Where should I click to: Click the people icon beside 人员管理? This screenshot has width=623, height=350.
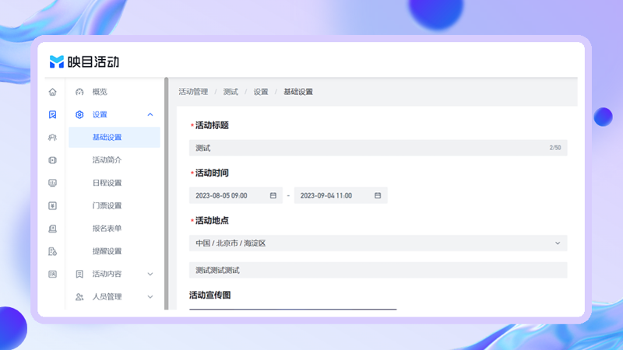pyautogui.click(x=79, y=297)
